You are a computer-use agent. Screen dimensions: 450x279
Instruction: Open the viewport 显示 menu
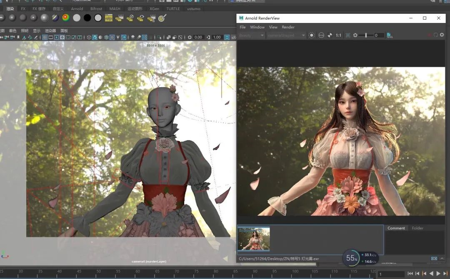coord(37,31)
